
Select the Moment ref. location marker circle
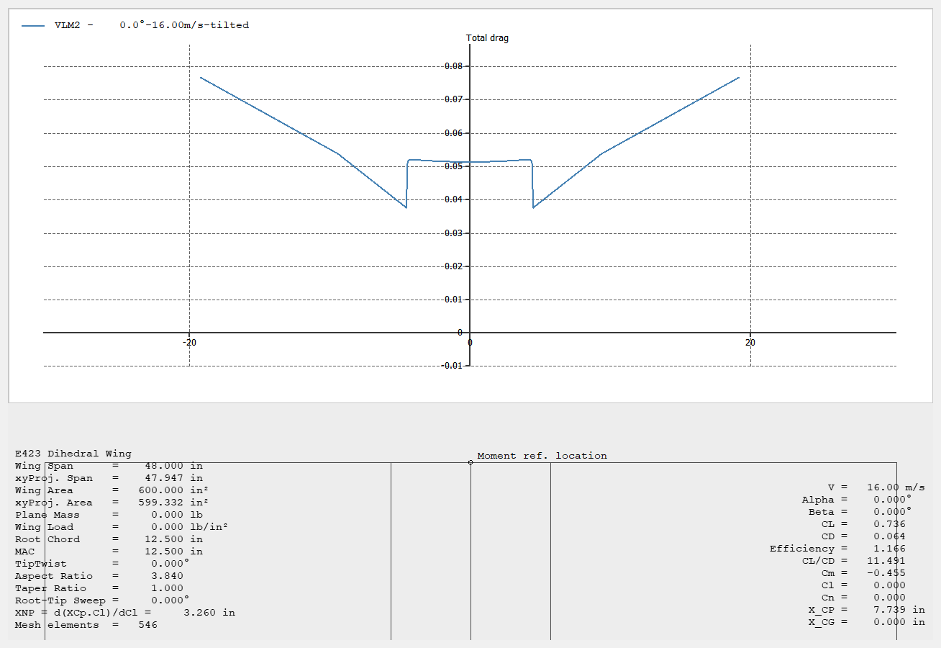point(470,464)
